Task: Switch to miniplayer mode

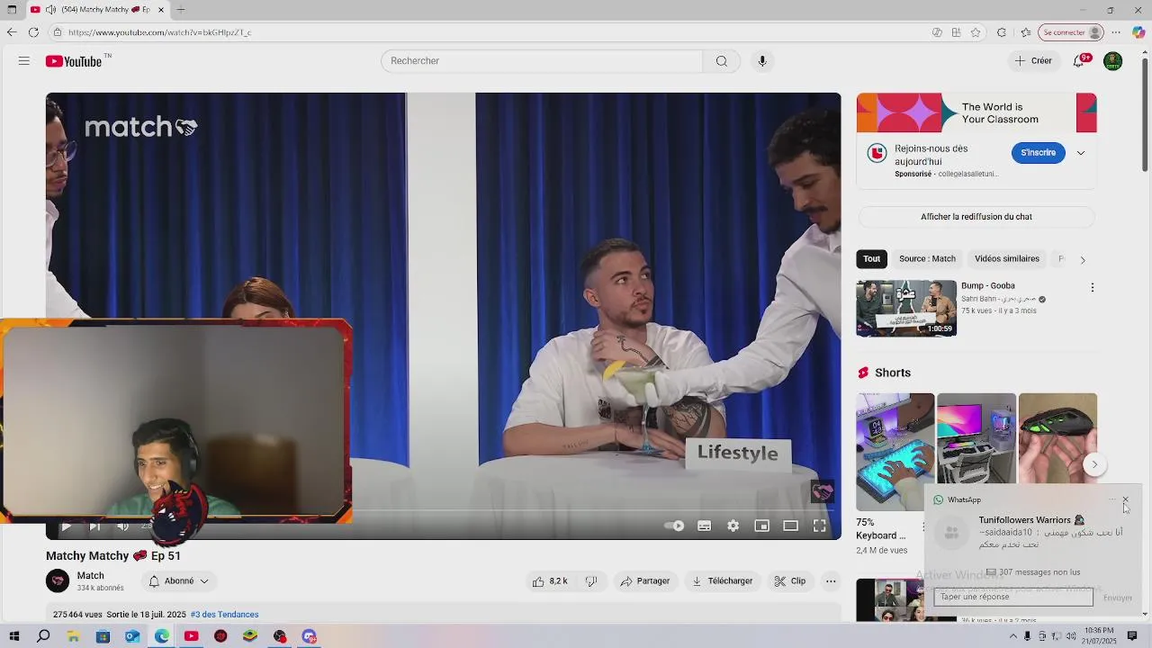Action: pyautogui.click(x=761, y=526)
